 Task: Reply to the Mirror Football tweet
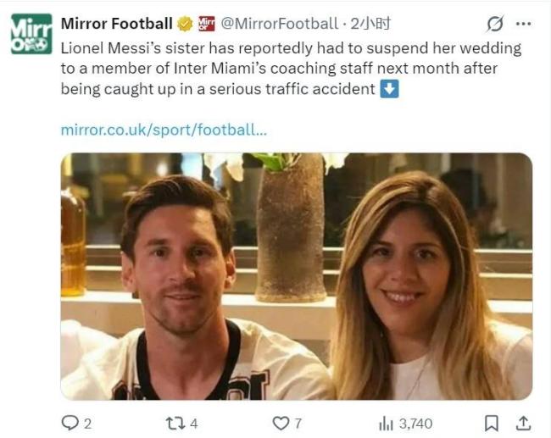tap(70, 422)
